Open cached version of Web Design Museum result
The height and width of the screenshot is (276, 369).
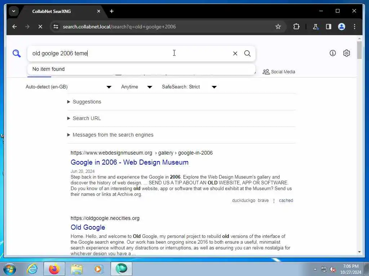tap(286, 201)
